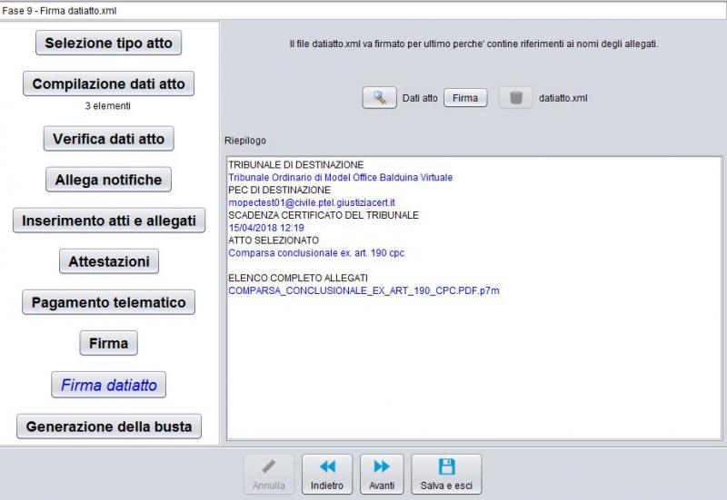Select the Allega notifiche step
The height and width of the screenshot is (500, 727).
(x=108, y=180)
